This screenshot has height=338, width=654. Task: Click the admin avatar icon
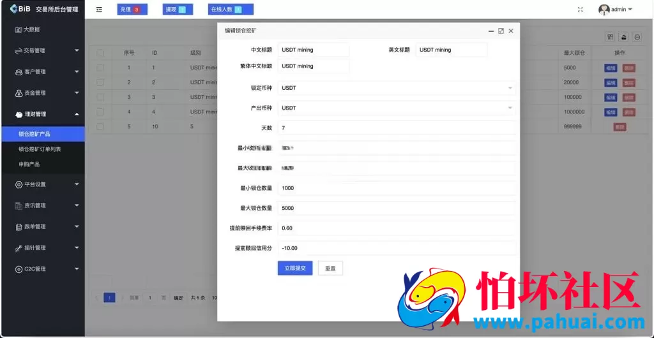pyautogui.click(x=604, y=10)
